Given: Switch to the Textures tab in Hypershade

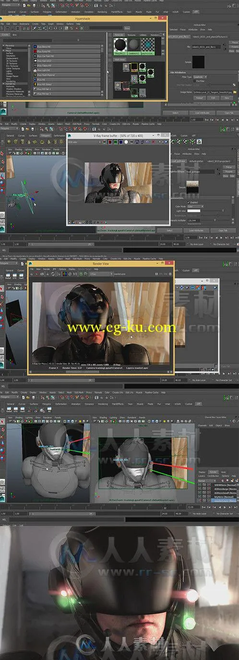Looking at the screenshot, I should (x=131, y=35).
